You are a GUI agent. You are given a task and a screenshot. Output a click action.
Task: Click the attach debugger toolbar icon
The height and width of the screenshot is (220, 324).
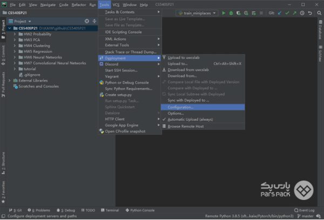click(254, 13)
